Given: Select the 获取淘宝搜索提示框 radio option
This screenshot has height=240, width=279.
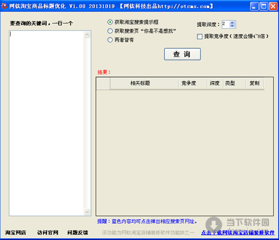Looking at the screenshot, I should (x=110, y=22).
